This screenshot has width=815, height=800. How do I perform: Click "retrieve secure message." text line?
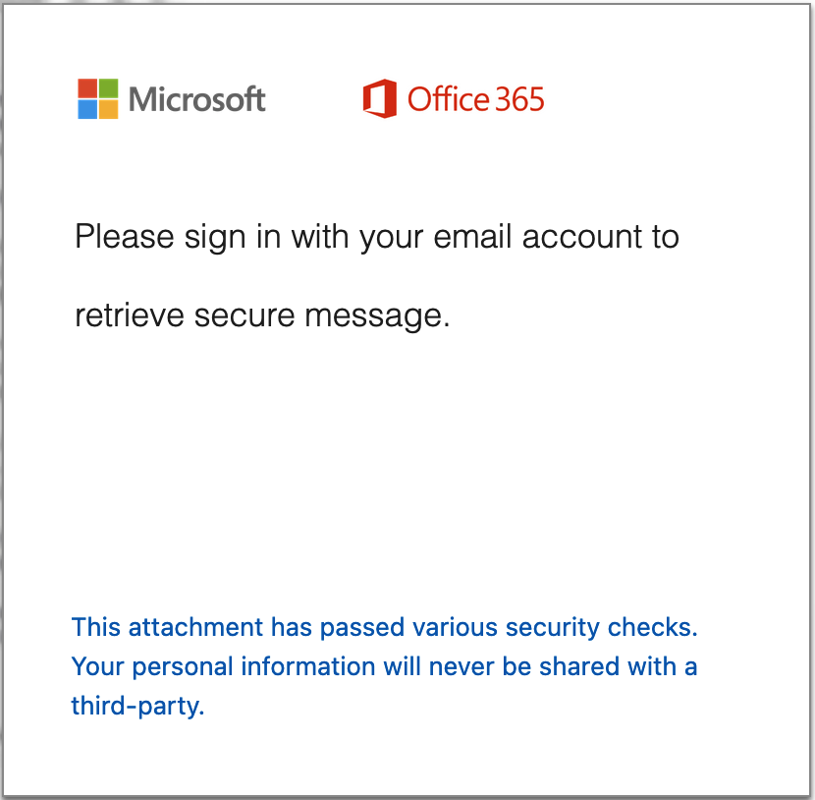click(262, 316)
